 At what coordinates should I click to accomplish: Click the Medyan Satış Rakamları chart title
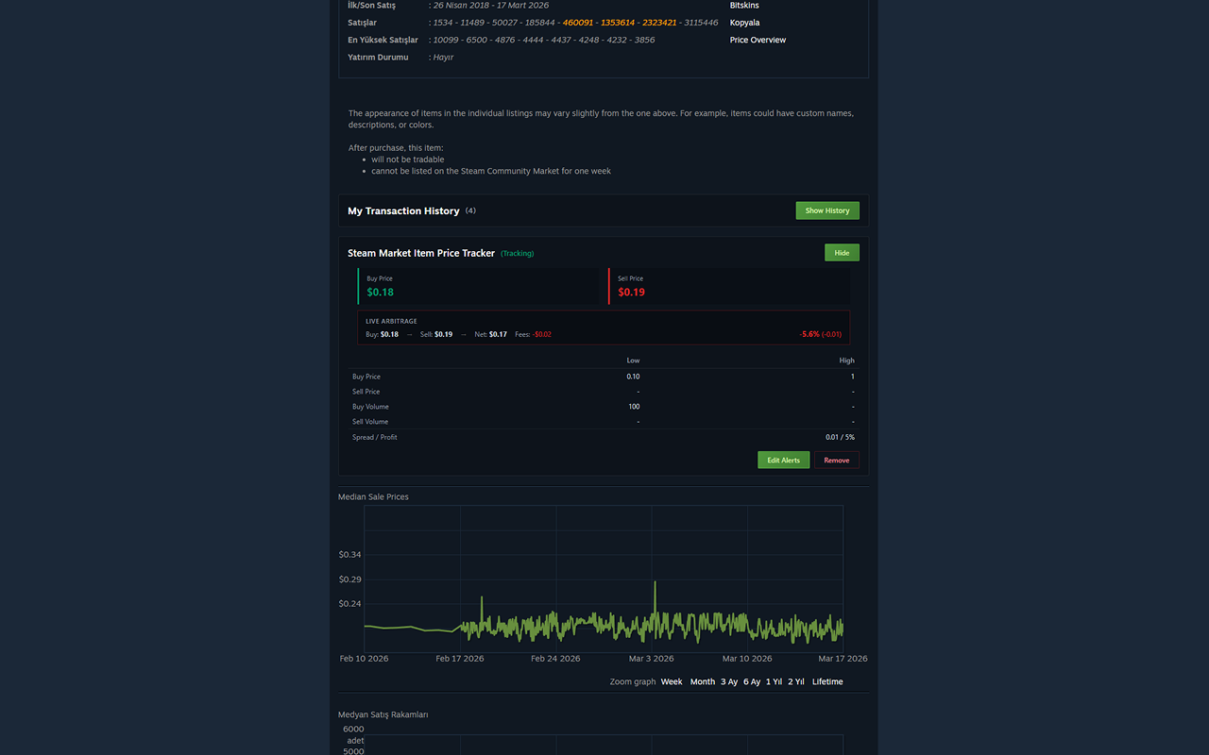pos(383,714)
